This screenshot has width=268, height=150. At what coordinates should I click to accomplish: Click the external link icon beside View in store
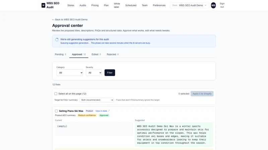109,111
